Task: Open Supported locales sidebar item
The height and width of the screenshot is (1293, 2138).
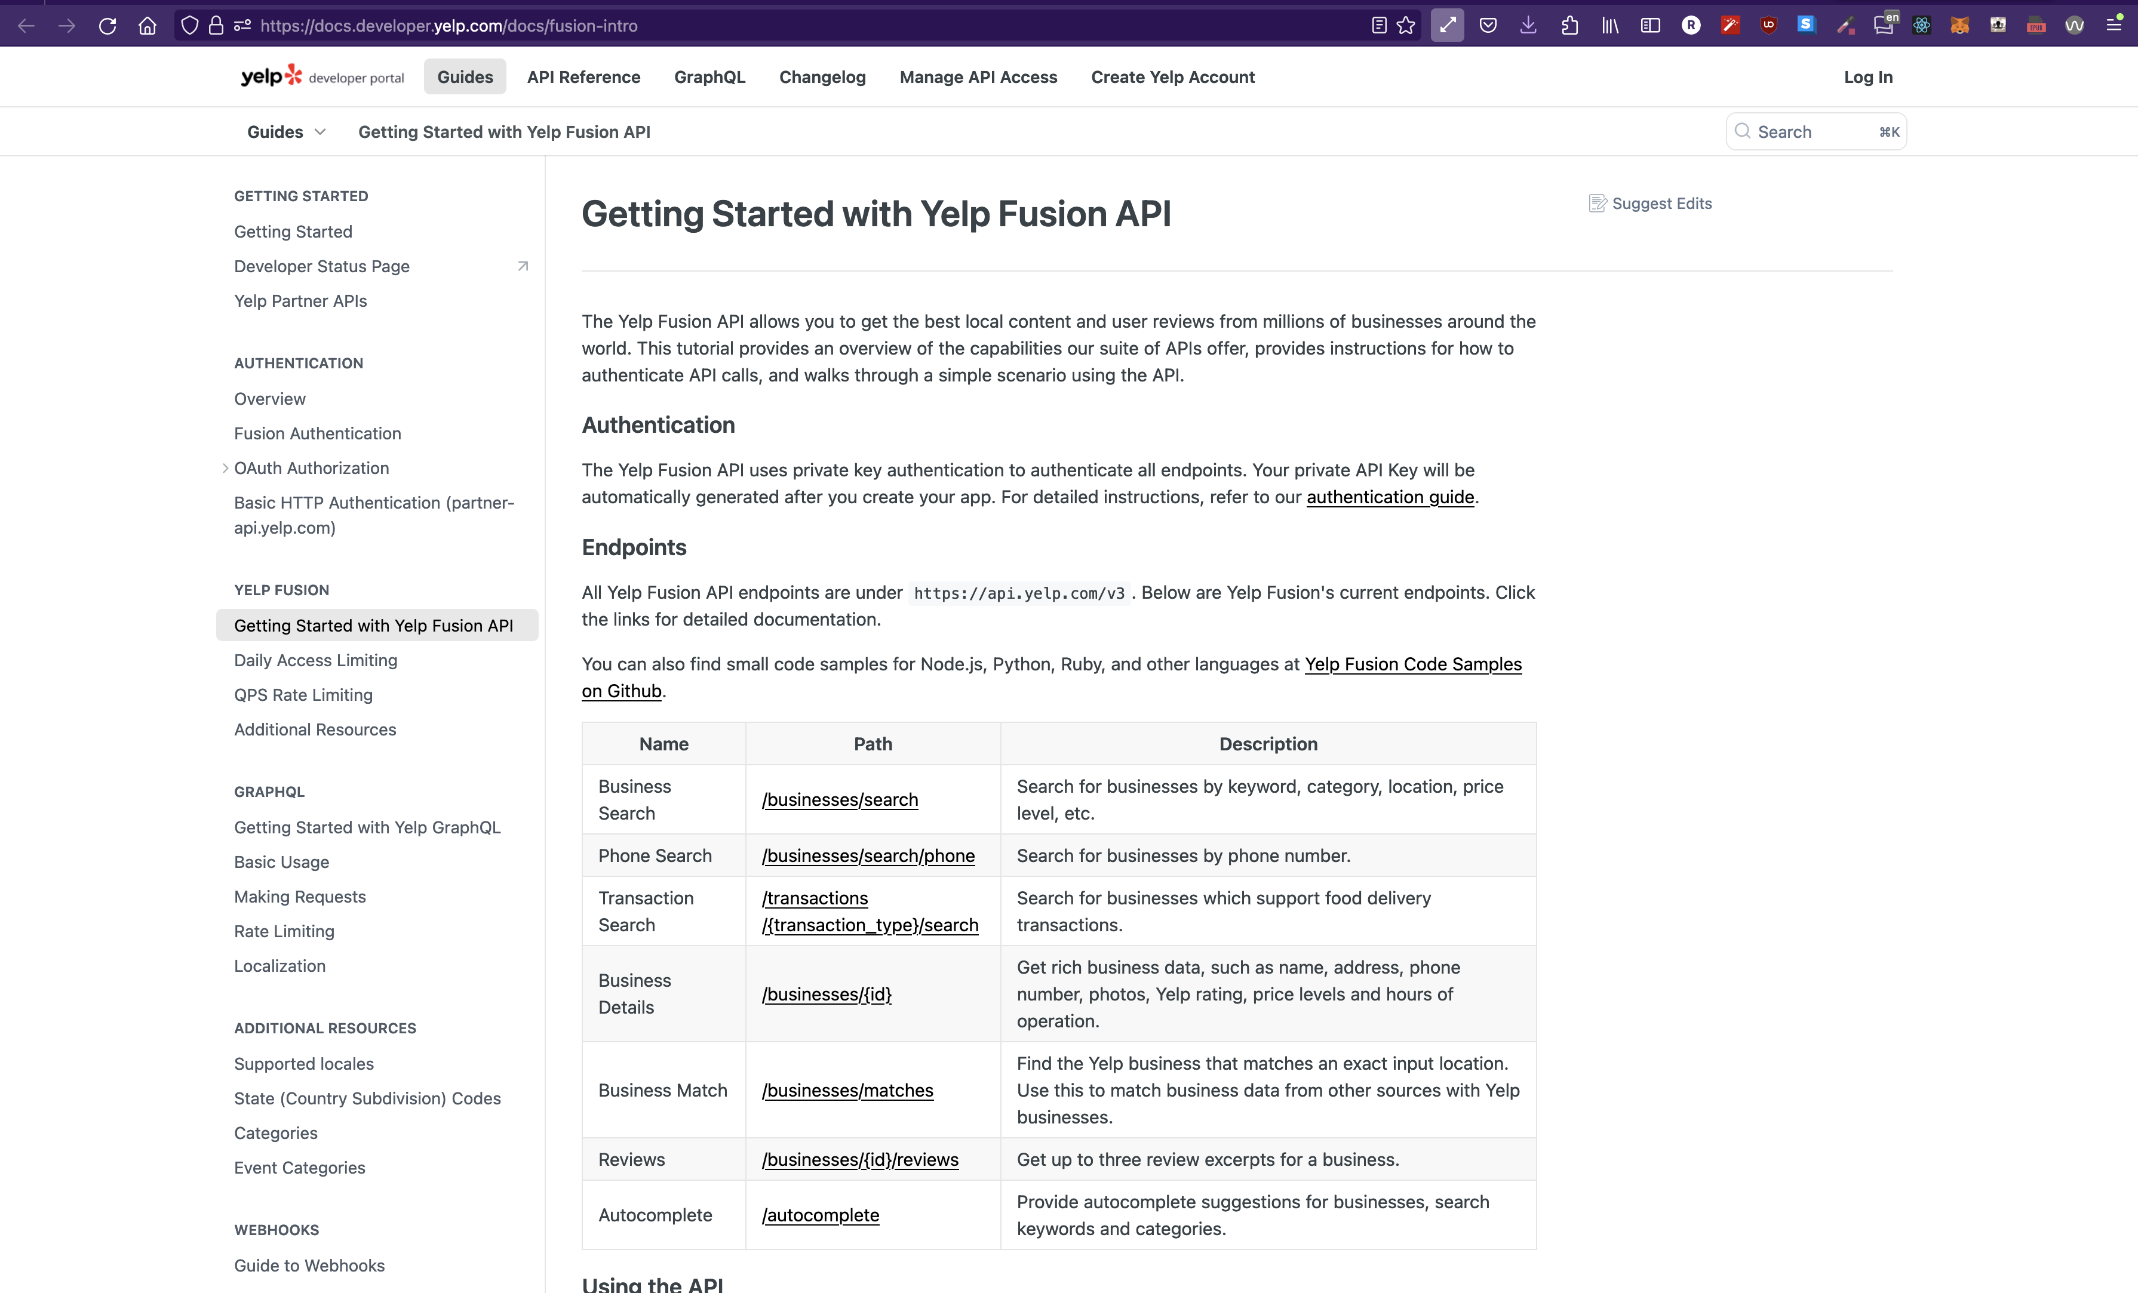Action: pos(304,1064)
